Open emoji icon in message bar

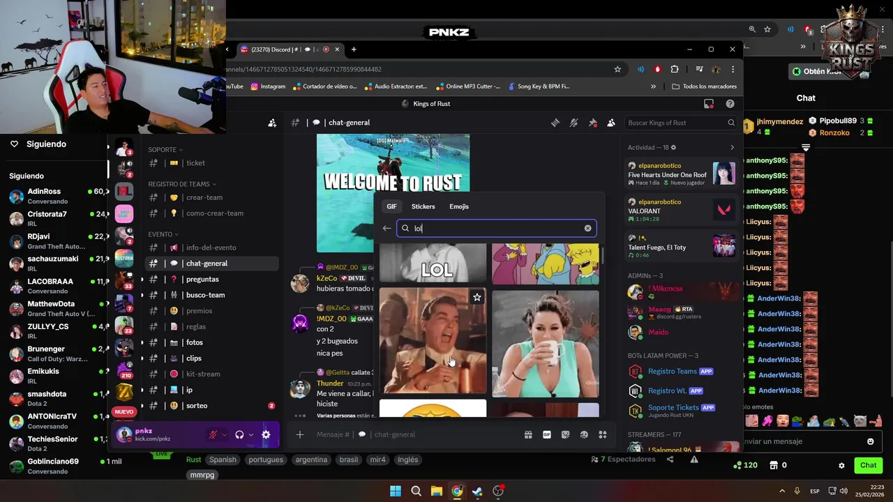[x=584, y=434]
